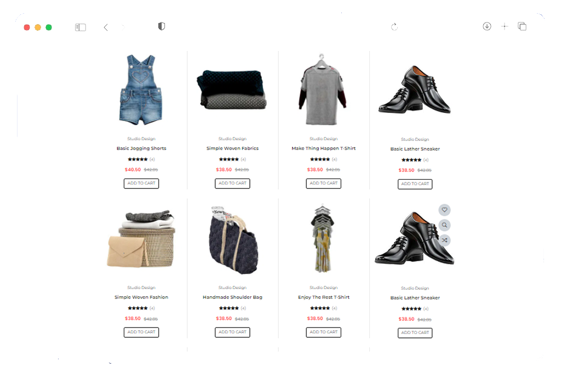Toggle the browser sidebar icon
Viewport: 561px width, 374px height.
point(81,27)
